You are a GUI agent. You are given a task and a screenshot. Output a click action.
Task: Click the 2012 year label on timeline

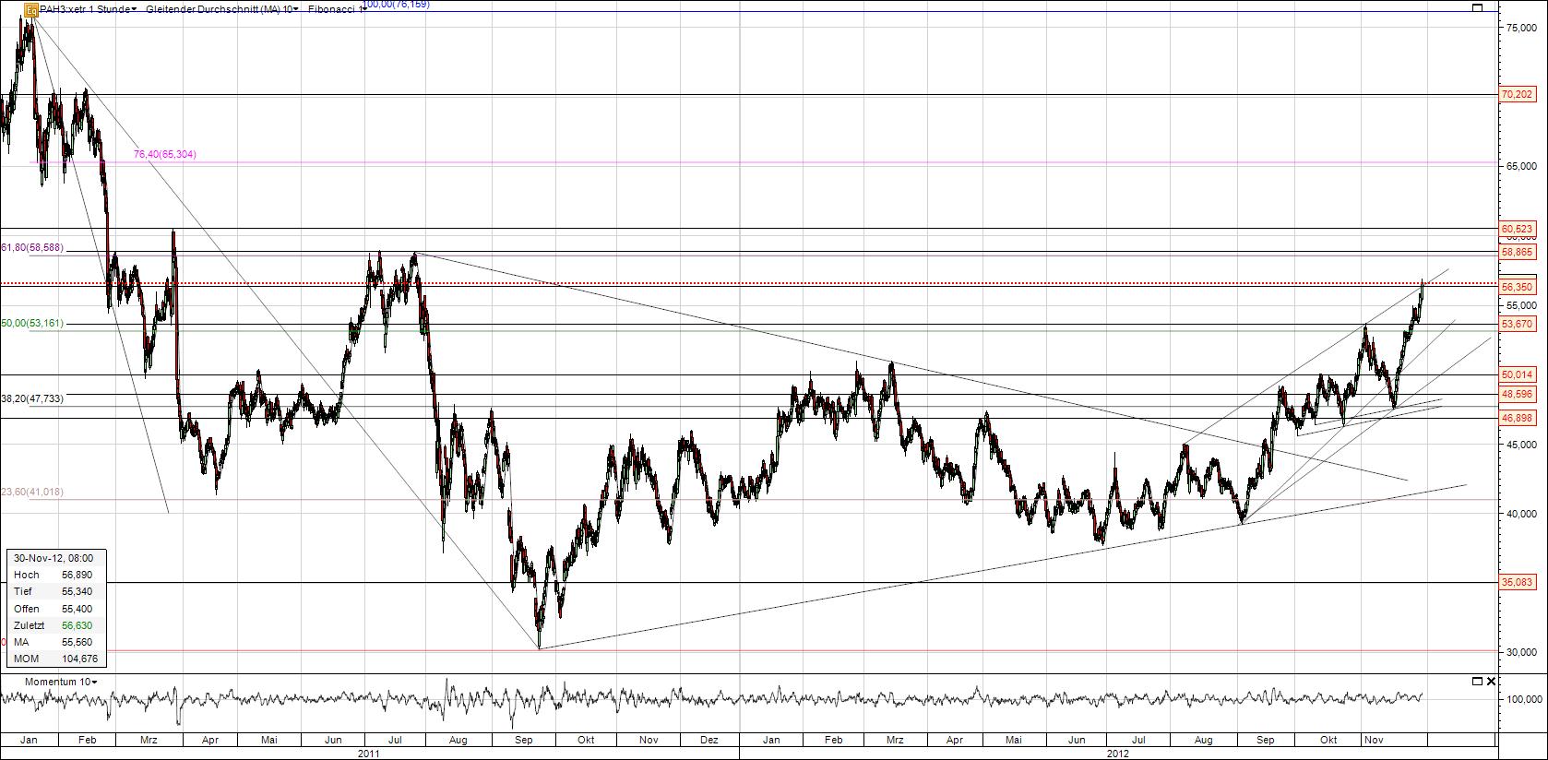[1117, 753]
